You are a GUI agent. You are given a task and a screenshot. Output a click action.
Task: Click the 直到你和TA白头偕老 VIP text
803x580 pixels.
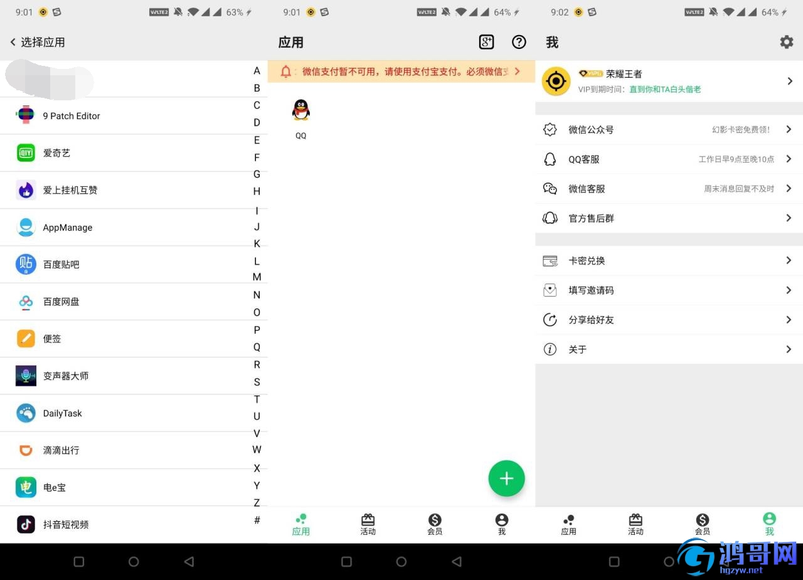[x=665, y=90]
